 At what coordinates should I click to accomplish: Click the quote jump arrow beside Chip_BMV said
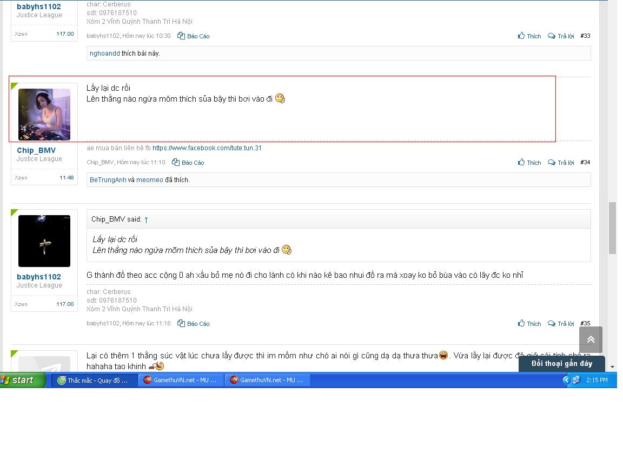pyautogui.click(x=146, y=219)
